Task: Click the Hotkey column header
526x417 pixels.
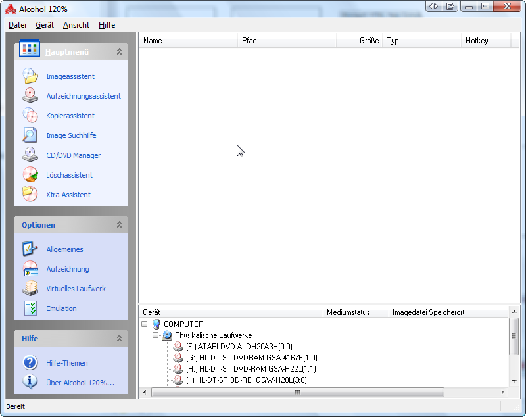Action: tap(486, 41)
